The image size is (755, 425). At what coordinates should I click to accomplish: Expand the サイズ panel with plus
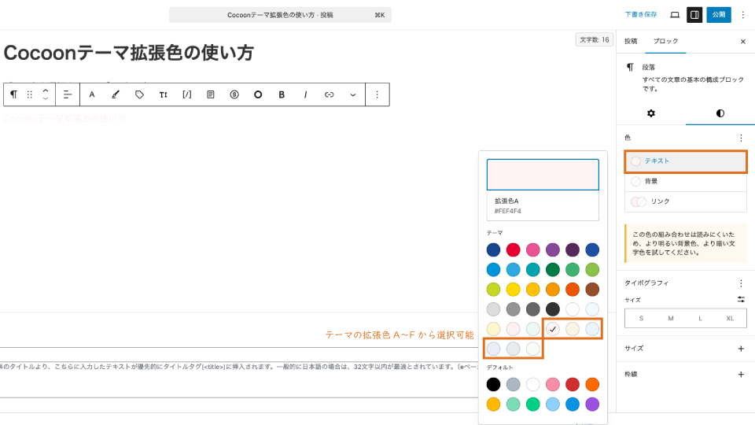click(x=741, y=349)
